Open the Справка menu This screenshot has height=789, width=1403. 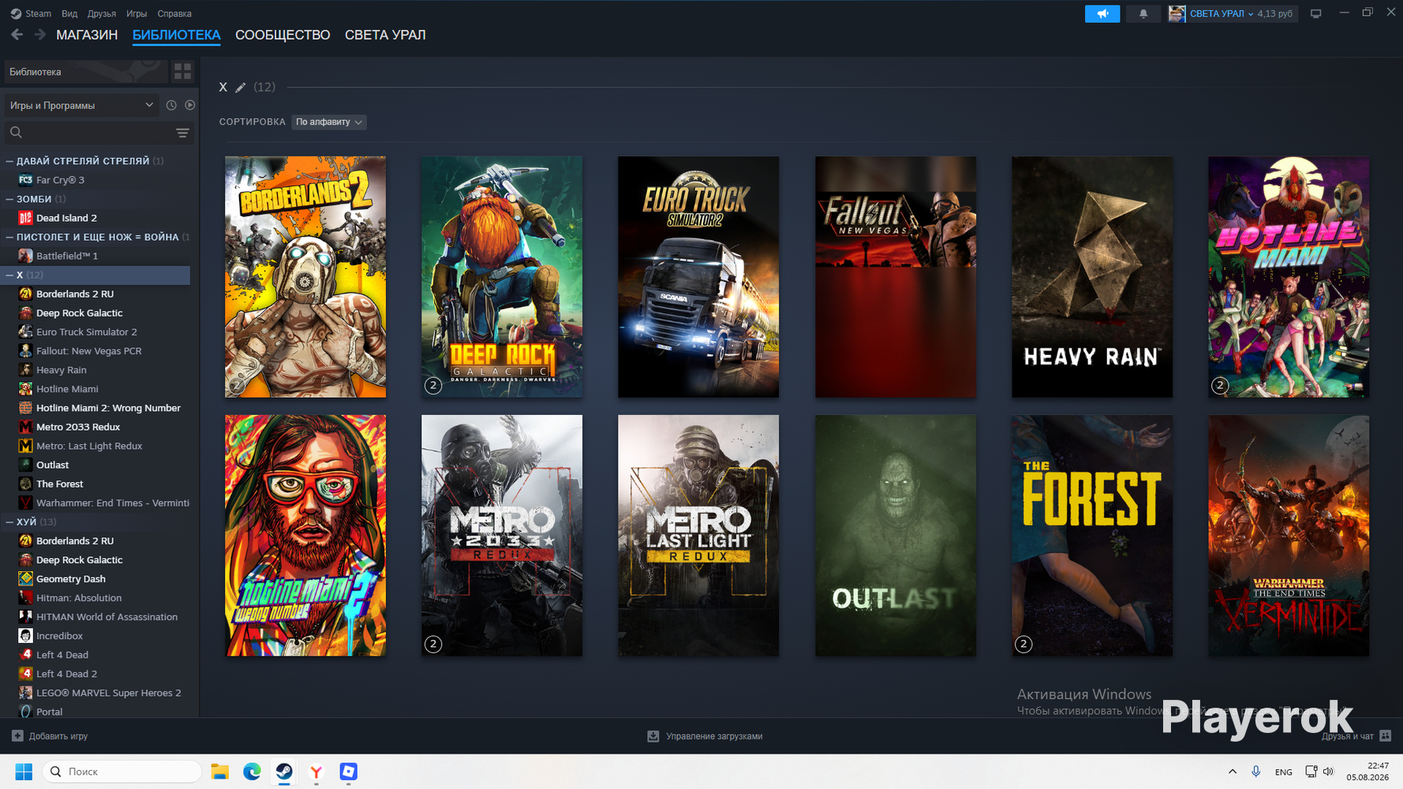tap(174, 13)
